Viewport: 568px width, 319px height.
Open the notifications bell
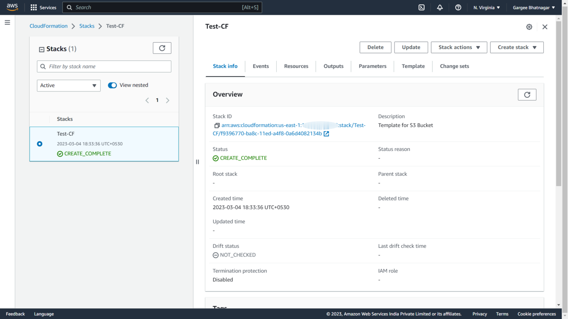click(440, 7)
